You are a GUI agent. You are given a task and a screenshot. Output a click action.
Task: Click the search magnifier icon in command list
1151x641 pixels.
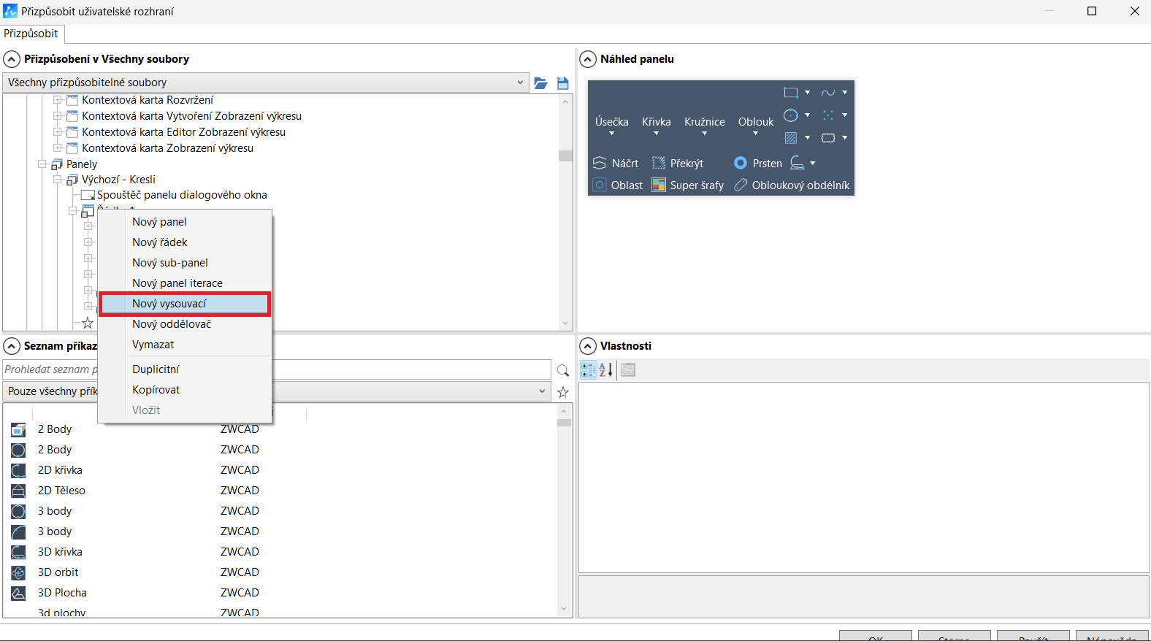point(562,370)
